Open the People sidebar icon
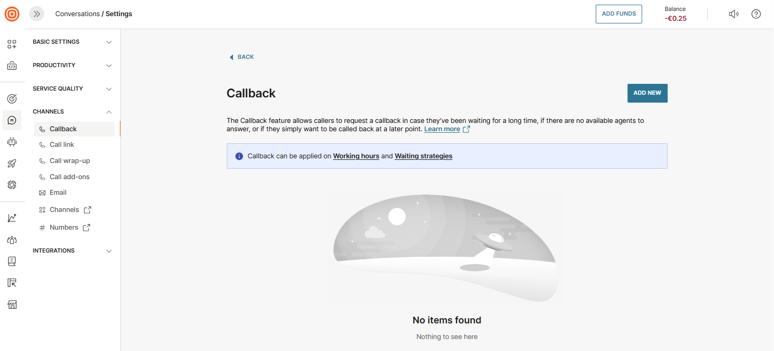 [12, 240]
